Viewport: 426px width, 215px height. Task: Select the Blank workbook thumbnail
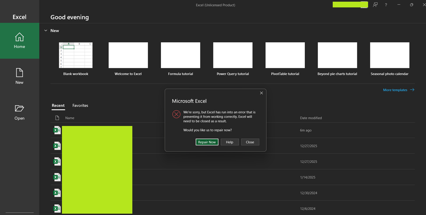pos(76,55)
